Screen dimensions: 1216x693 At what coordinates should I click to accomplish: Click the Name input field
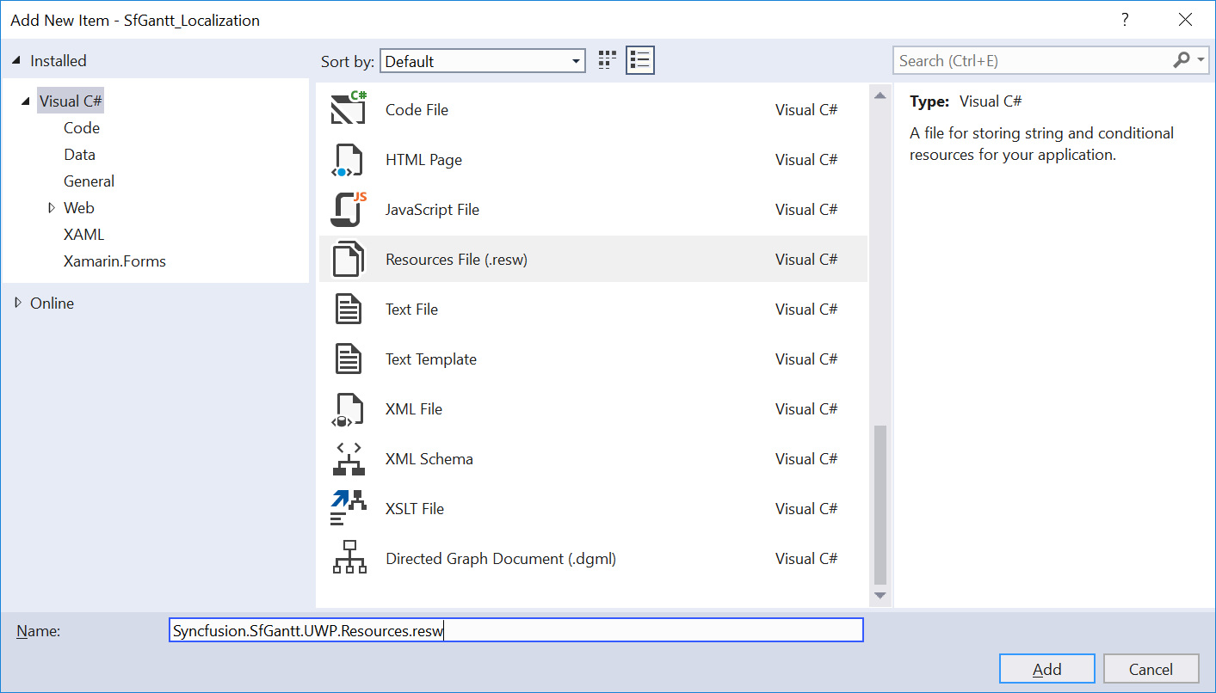point(516,630)
